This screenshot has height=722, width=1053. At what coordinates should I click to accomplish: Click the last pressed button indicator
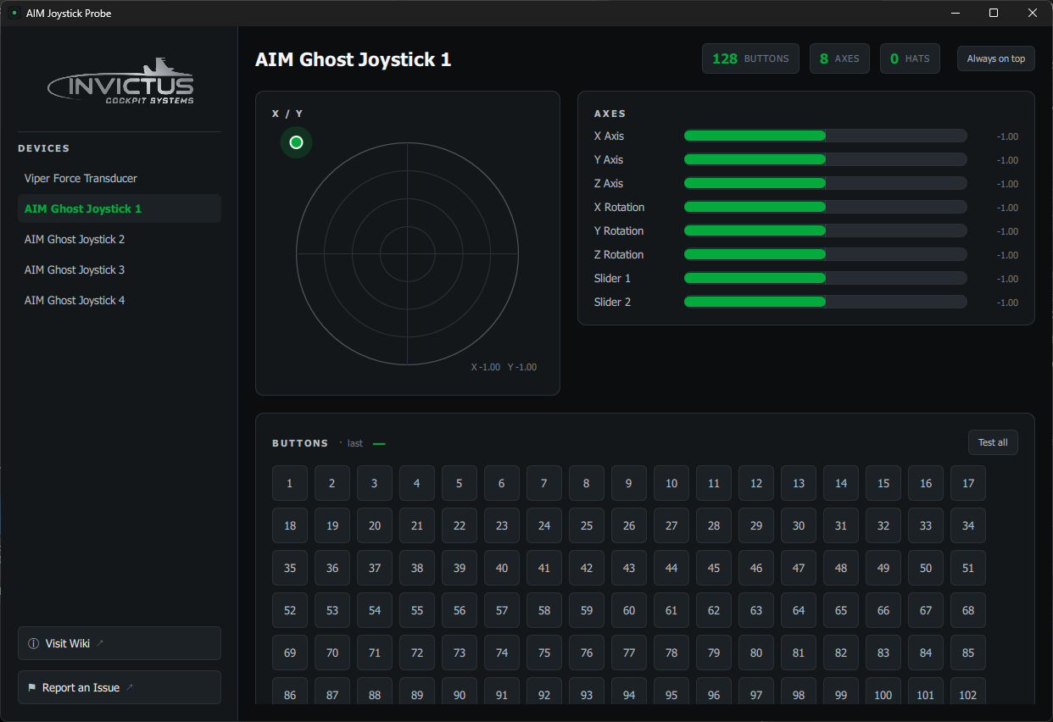click(379, 443)
